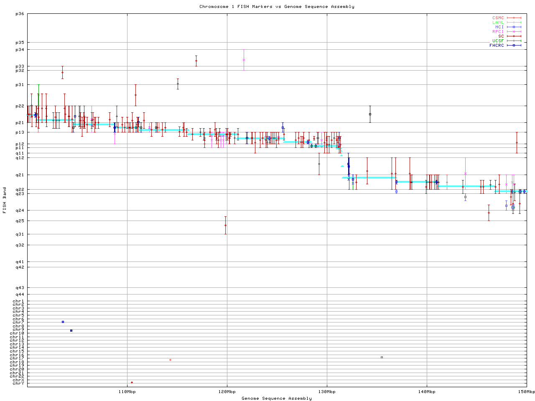Click the Genome Sequence Assembly axis title
This screenshot has height=401, width=535.
[277, 398]
